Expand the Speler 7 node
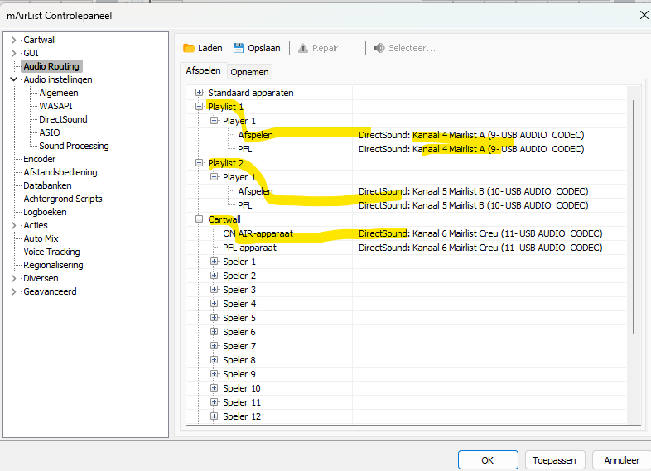This screenshot has width=651, height=471. pos(215,346)
